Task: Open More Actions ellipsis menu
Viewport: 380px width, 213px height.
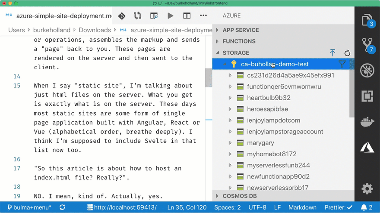Action: tap(203, 15)
